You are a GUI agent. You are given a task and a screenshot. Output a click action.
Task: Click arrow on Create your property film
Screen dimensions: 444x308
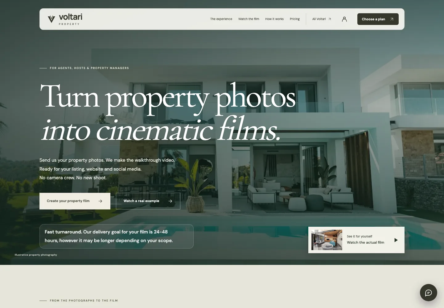[100, 201]
